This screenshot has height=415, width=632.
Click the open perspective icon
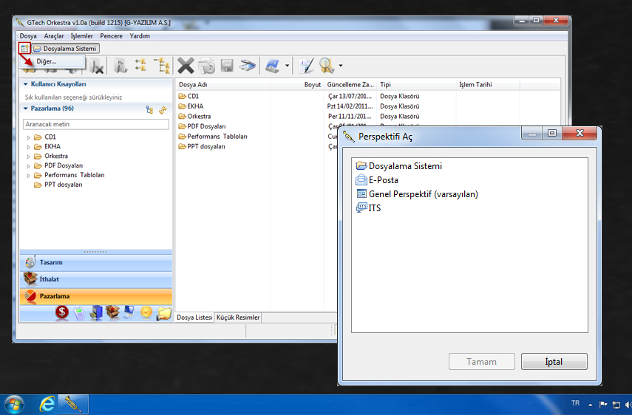point(24,48)
